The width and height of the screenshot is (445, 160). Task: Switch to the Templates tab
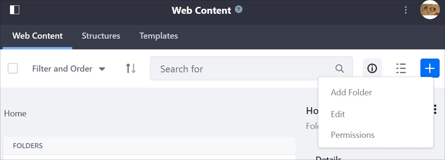(x=159, y=36)
